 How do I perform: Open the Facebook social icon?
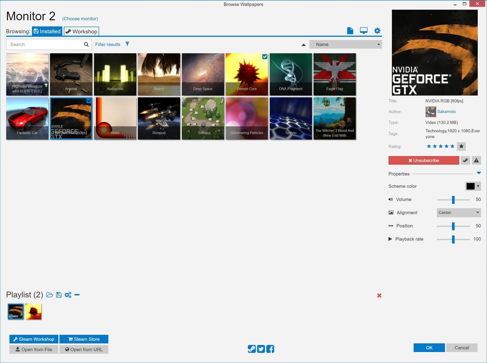point(270,349)
